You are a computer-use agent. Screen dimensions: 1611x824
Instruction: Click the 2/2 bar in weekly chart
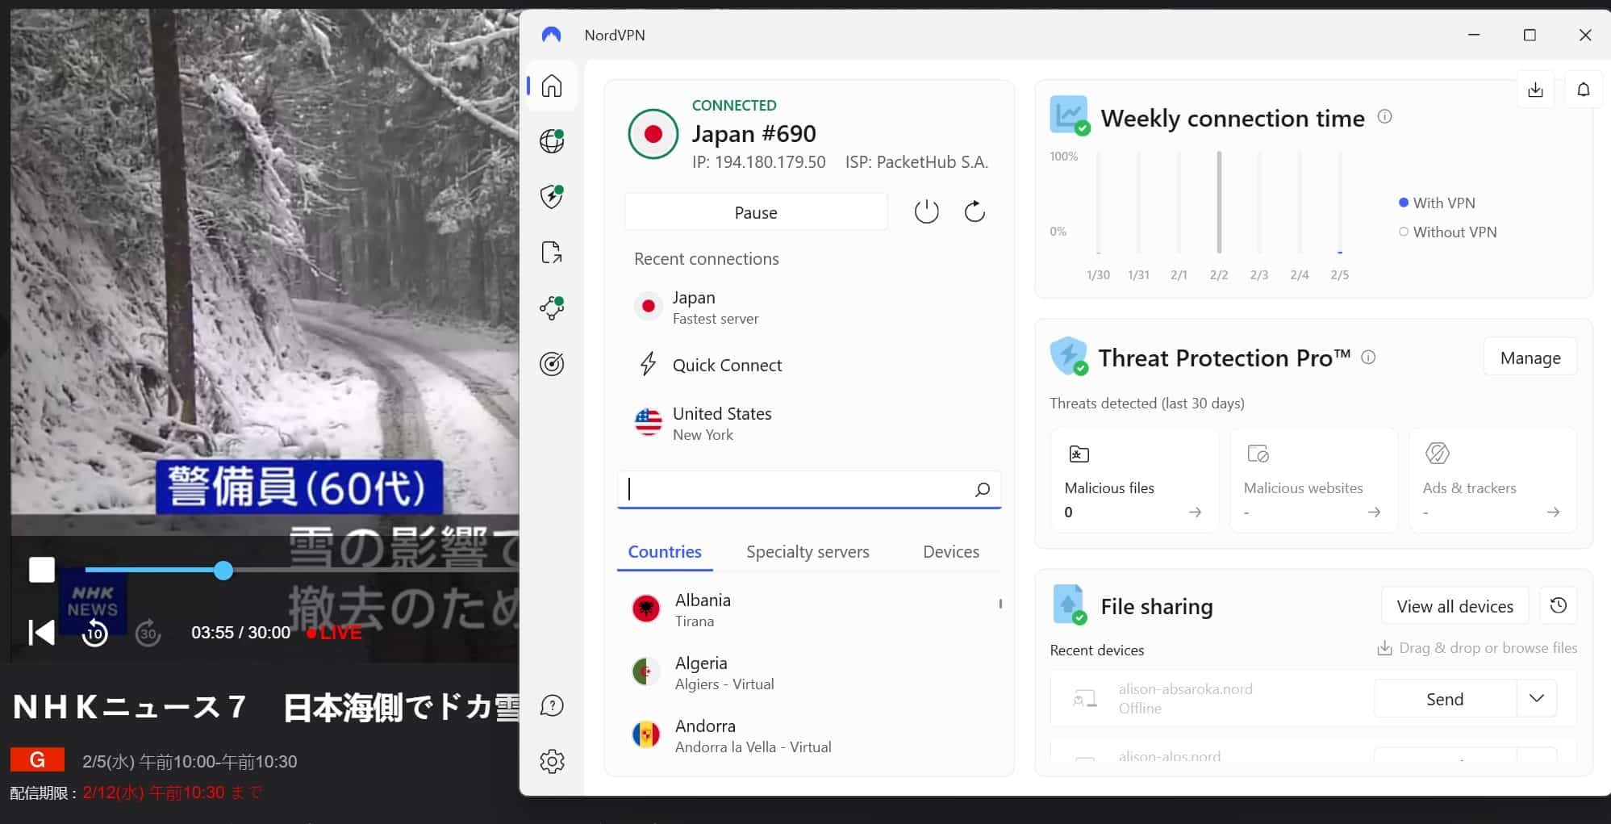pyautogui.click(x=1219, y=203)
